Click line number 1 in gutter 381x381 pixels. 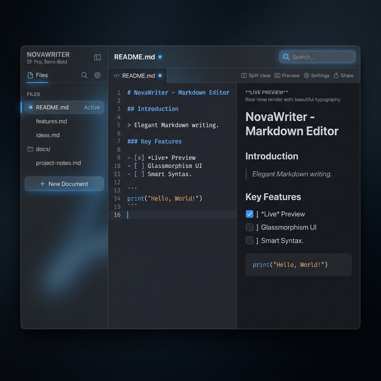(x=119, y=93)
